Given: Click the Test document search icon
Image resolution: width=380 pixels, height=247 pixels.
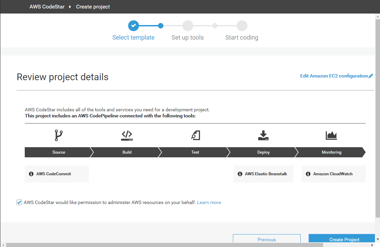Looking at the screenshot, I should 195,135.
